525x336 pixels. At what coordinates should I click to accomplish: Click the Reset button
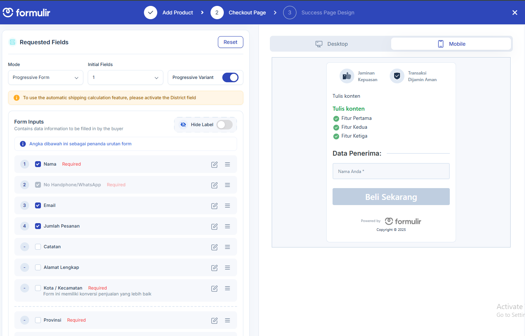coord(230,42)
